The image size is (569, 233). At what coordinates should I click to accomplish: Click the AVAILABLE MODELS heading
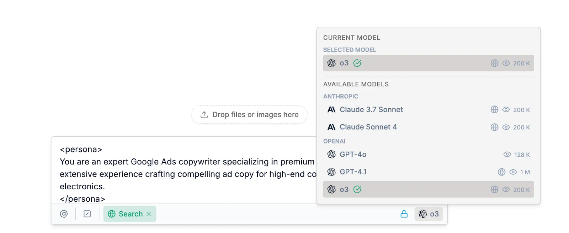[356, 84]
